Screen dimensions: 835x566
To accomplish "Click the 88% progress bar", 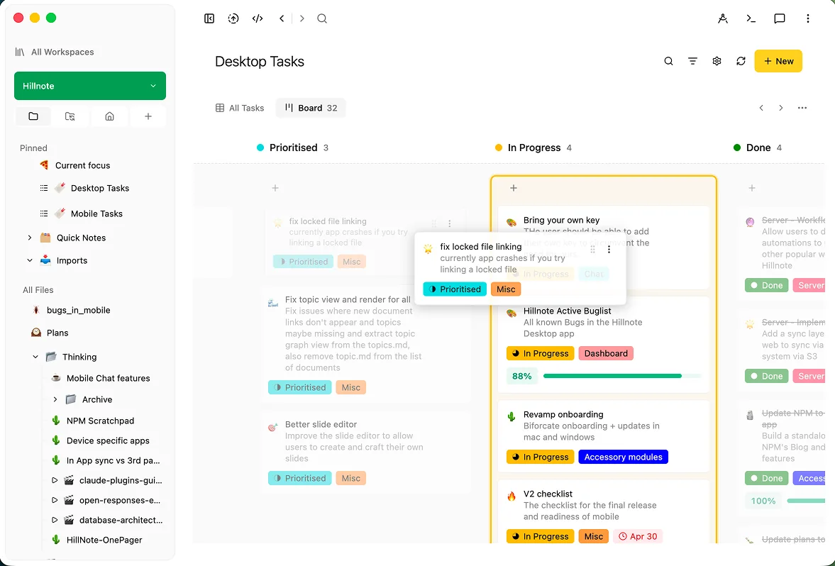I will click(622, 376).
